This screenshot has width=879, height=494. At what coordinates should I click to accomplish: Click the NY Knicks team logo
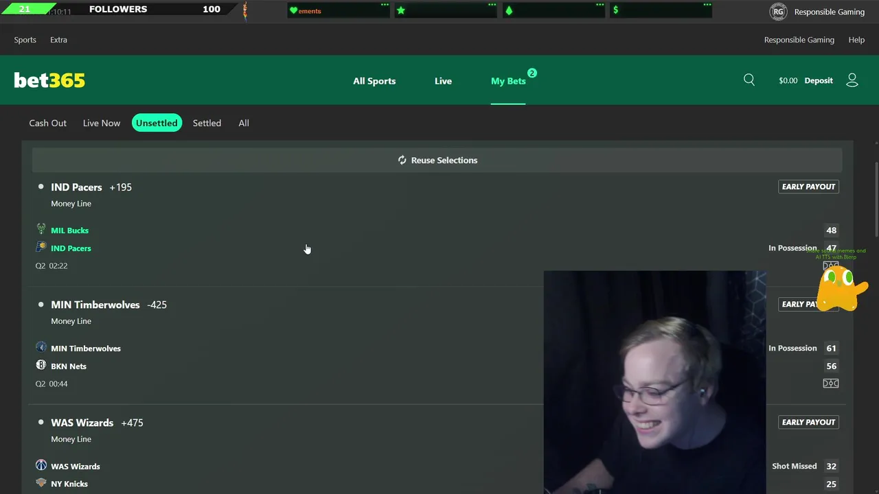point(41,483)
